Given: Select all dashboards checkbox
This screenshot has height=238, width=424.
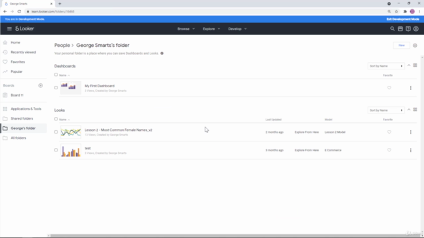Looking at the screenshot, I should click(x=56, y=75).
